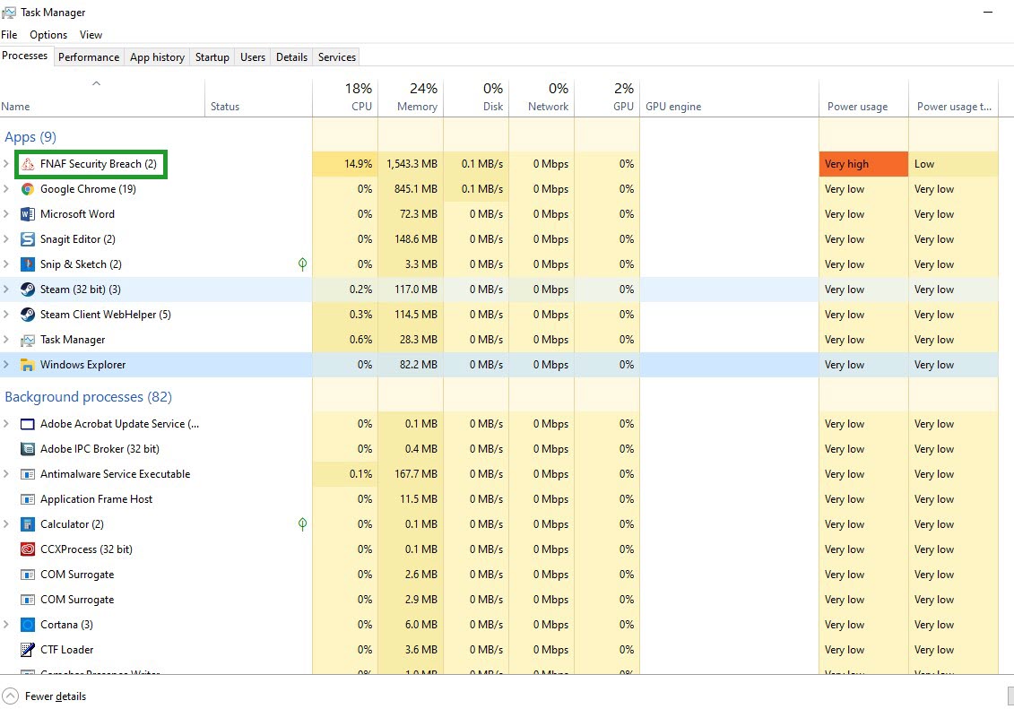The height and width of the screenshot is (709, 1014).
Task: Click the Adobe Acrobat Update Service icon
Action: [x=27, y=425]
